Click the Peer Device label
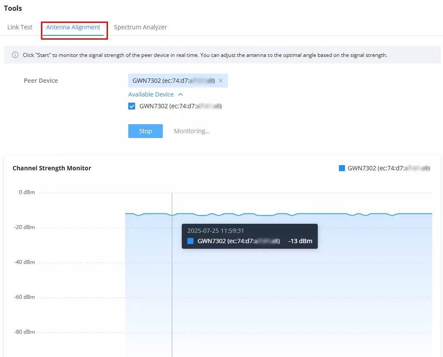Screen dimensions: 443x357 pos(41,81)
